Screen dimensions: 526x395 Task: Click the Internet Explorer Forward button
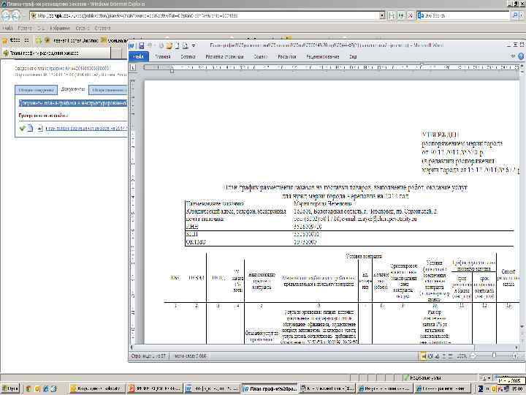click(x=16, y=15)
